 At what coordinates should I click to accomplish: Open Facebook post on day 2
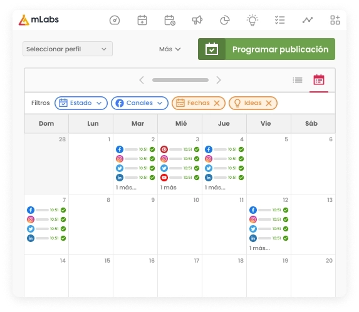[x=135, y=149]
